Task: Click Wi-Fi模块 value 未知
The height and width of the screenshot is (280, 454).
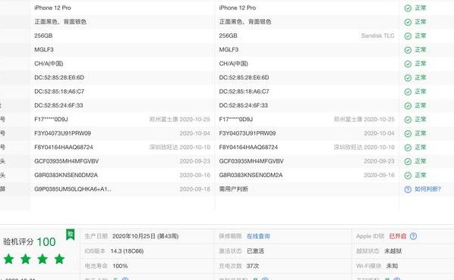Action: 392,266
